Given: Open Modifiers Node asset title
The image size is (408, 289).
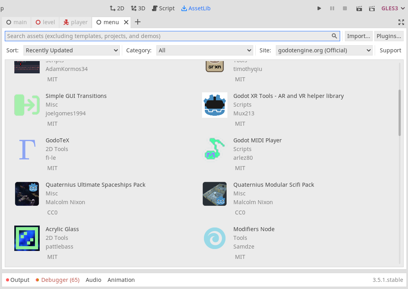Looking at the screenshot, I should tap(254, 229).
